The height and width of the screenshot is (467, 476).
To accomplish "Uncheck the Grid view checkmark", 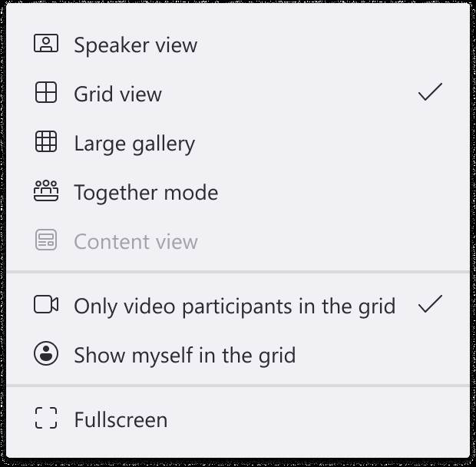I will coord(430,94).
